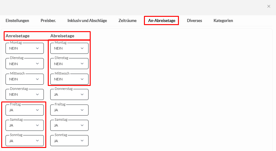The image size is (276, 151).
Task: Close the dialog with the X icon
Action: coord(269,6)
